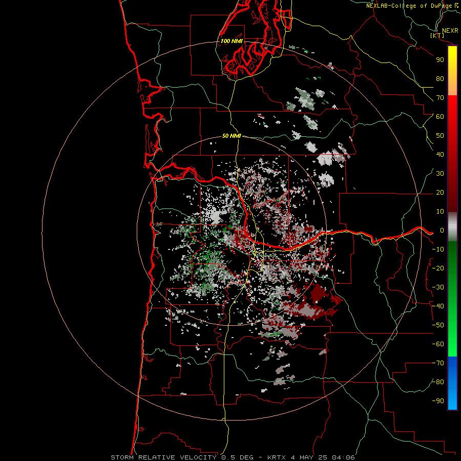The image size is (461, 461).
Task: Click the "50 NMI" range ring label
Action: pyautogui.click(x=232, y=136)
